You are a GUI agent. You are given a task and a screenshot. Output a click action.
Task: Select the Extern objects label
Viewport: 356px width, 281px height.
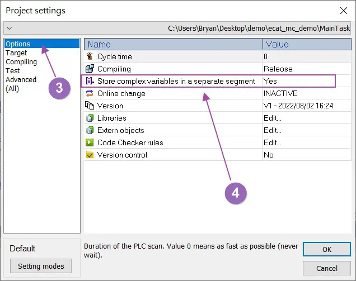point(121,130)
